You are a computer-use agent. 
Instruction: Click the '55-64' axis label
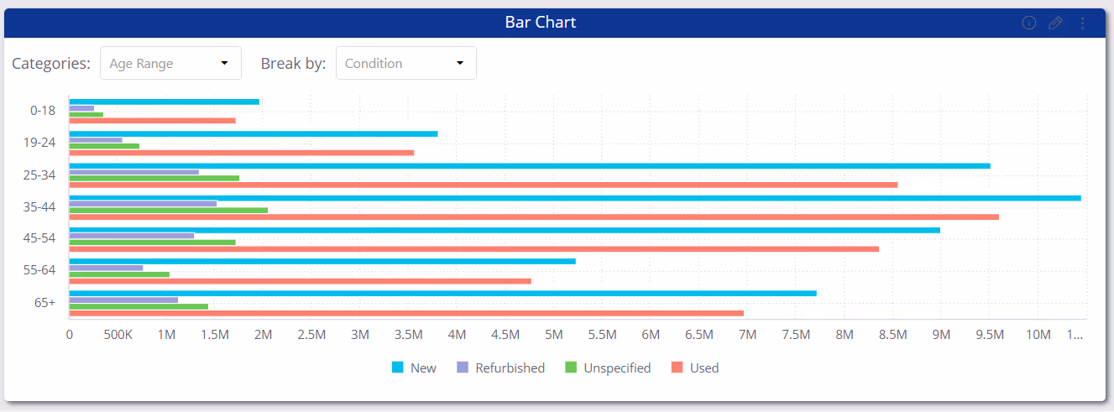(39, 270)
